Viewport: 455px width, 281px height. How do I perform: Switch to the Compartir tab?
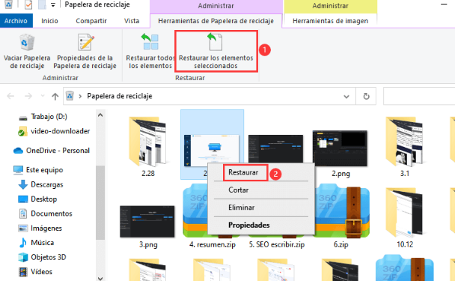91,21
